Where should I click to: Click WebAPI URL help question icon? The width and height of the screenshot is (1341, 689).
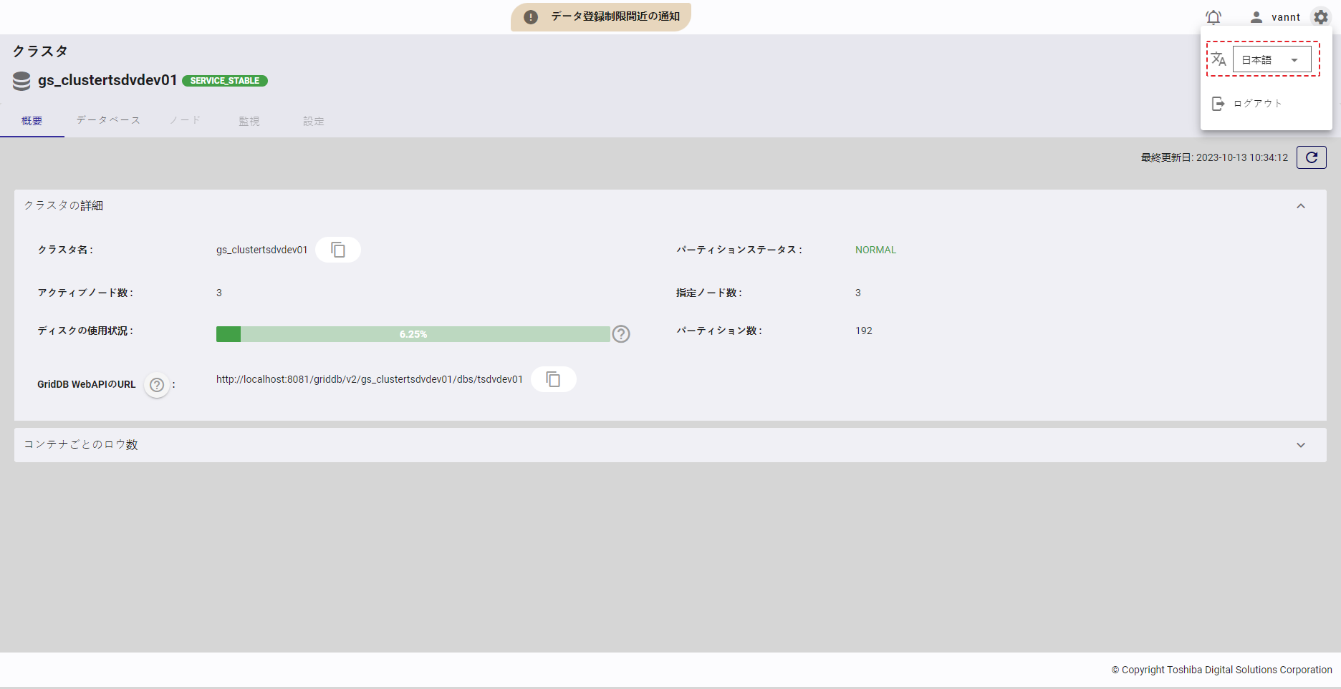[157, 385]
